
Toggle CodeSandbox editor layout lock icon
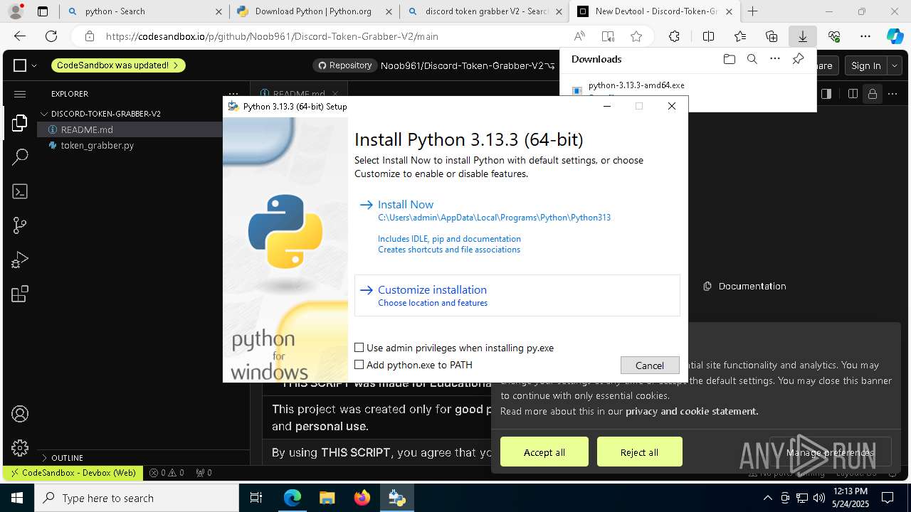871,94
